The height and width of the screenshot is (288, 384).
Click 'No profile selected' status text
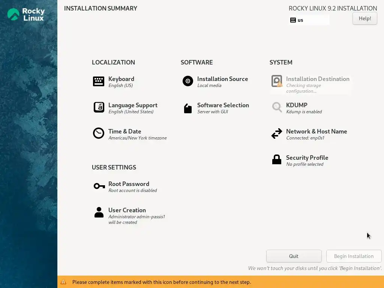click(x=304, y=164)
